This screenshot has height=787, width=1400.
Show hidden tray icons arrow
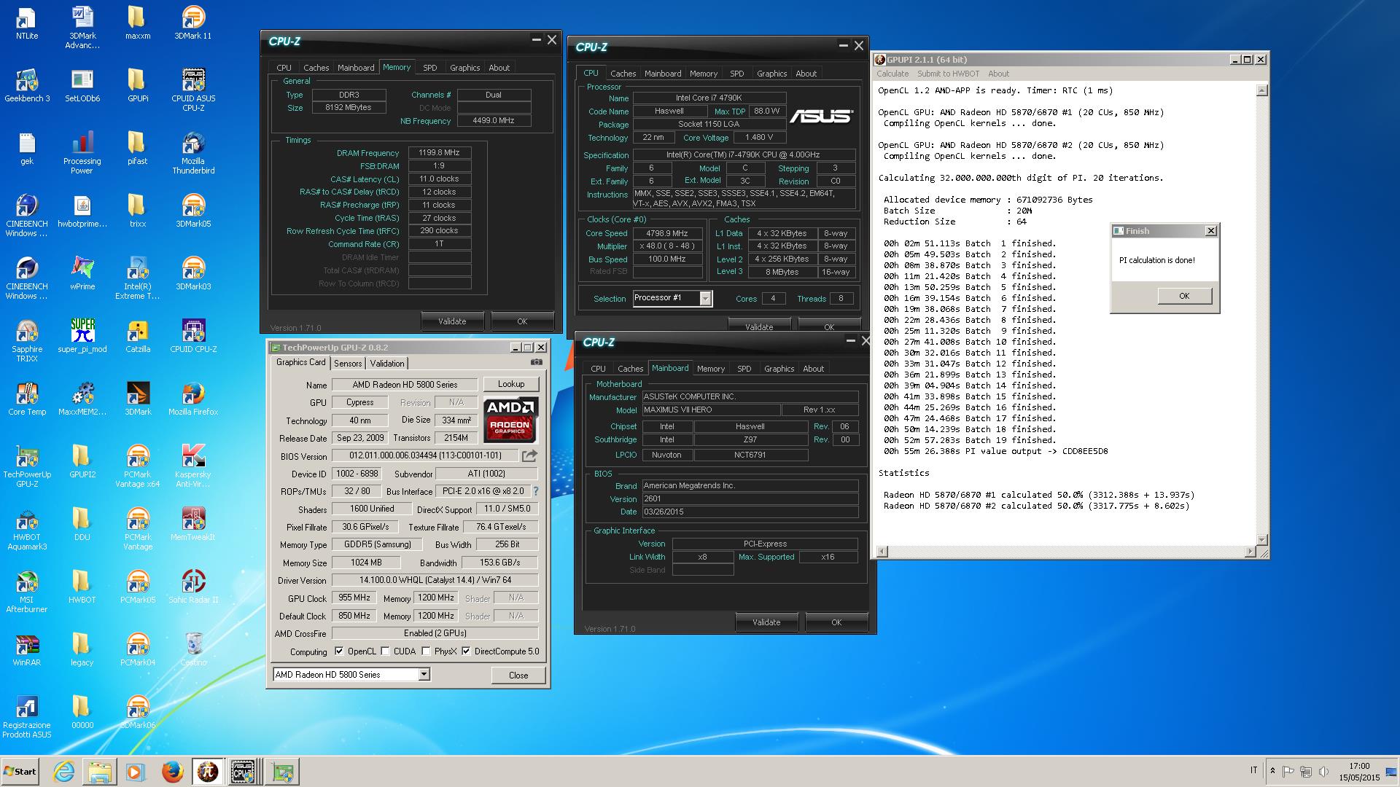click(1272, 771)
